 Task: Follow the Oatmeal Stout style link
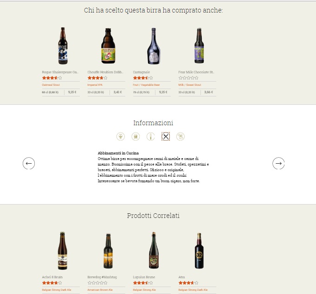(51, 85)
